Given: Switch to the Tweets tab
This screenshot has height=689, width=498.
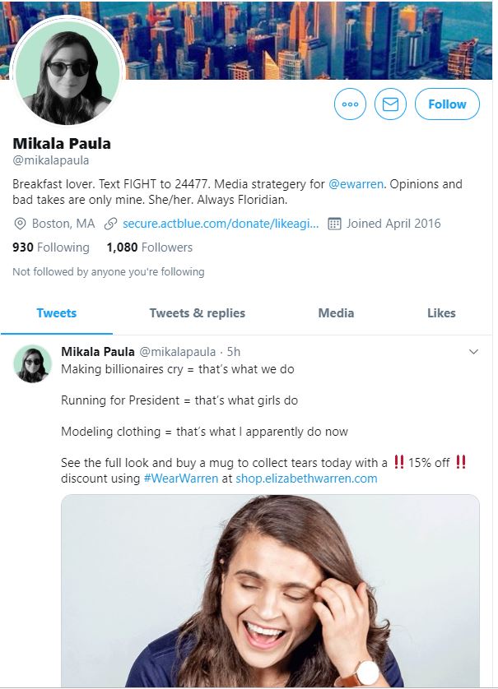Looking at the screenshot, I should pyautogui.click(x=57, y=313).
